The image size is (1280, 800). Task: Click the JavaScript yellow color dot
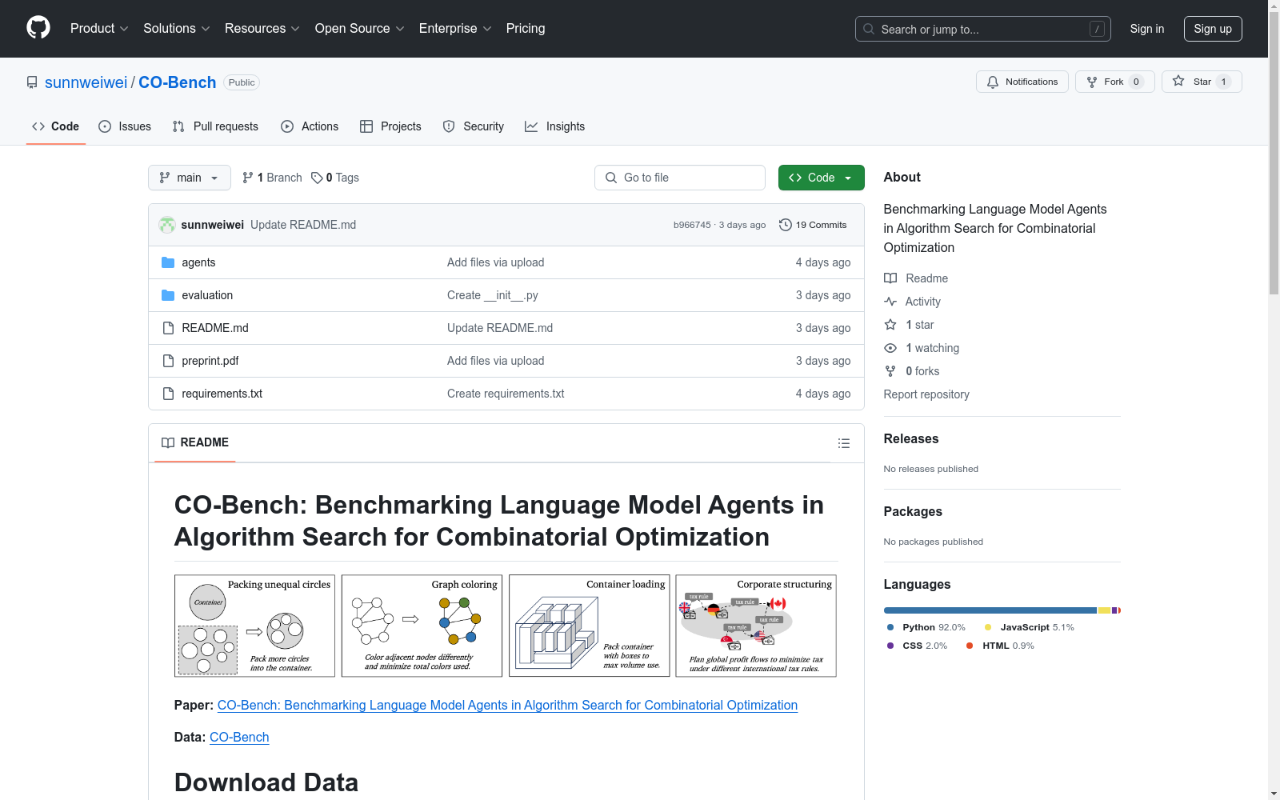pyautogui.click(x=988, y=627)
